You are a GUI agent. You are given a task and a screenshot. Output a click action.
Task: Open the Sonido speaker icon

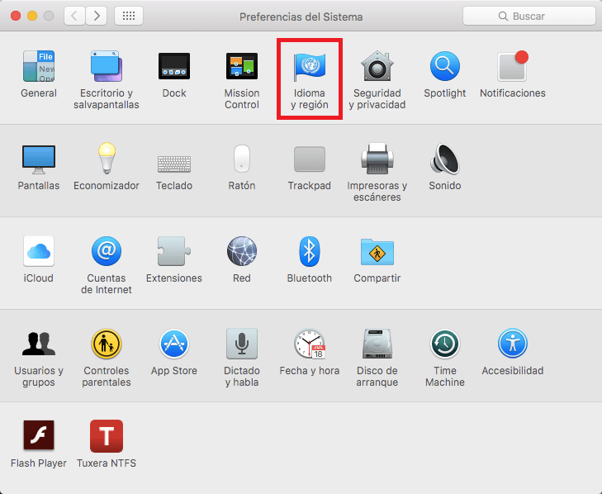[444, 159]
